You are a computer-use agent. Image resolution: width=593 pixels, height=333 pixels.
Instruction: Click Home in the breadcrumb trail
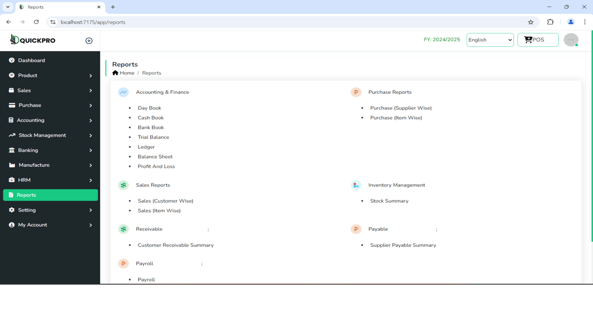pos(126,73)
